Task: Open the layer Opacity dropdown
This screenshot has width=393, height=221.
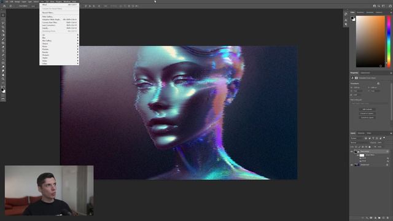Action: pyautogui.click(x=379, y=142)
